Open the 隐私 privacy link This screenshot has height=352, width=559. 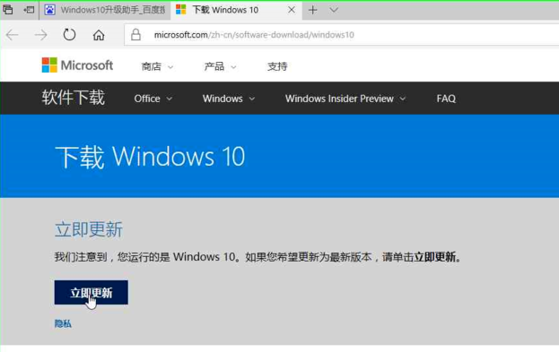click(63, 323)
